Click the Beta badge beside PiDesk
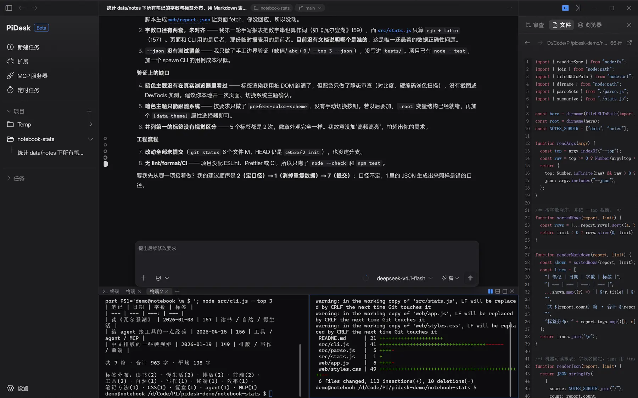Screen dimensions: 638x398 [41, 28]
